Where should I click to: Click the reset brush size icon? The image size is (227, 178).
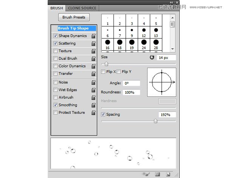point(152,57)
